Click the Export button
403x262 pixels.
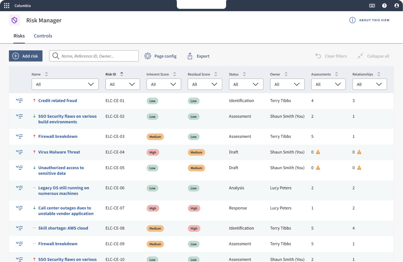point(198,56)
